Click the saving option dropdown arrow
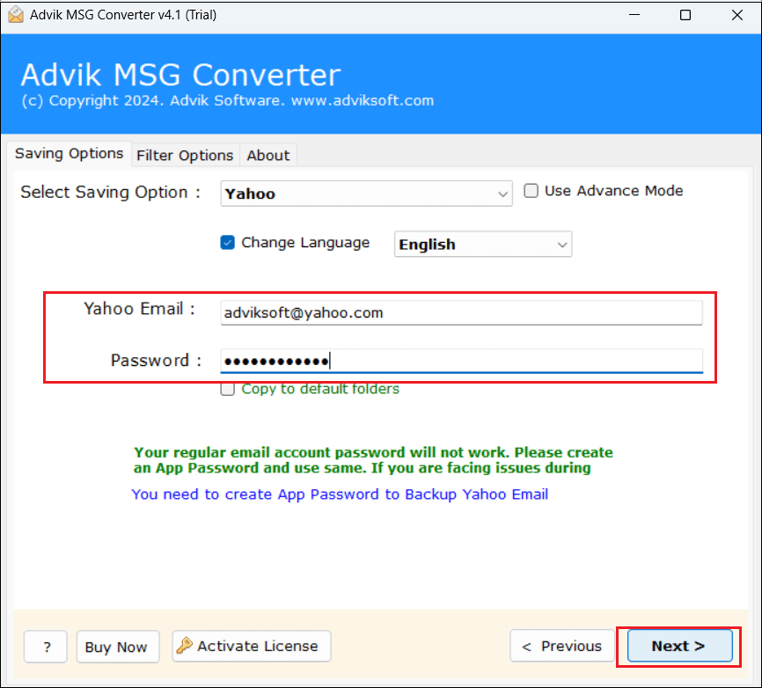Image resolution: width=762 pixels, height=688 pixels. tap(502, 194)
